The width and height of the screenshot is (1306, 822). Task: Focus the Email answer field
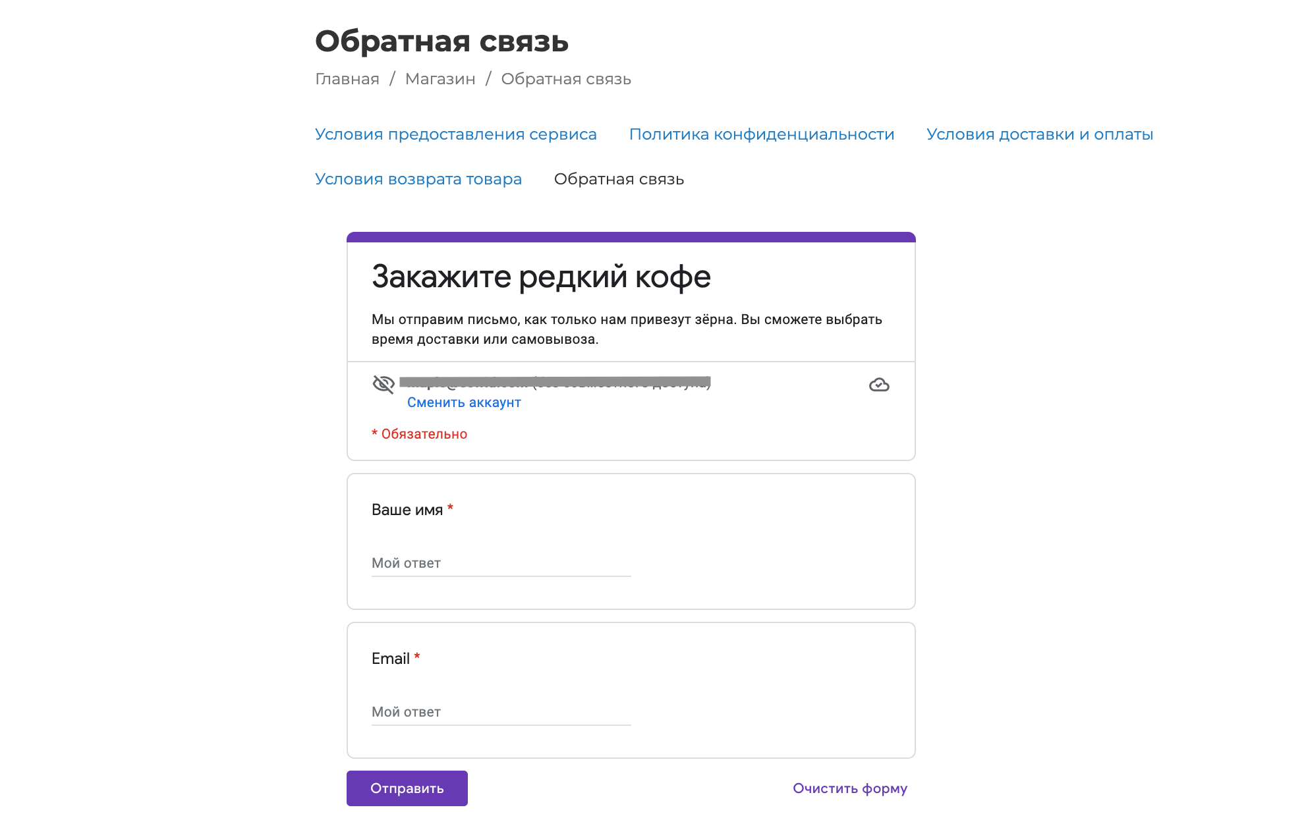pyautogui.click(x=501, y=712)
